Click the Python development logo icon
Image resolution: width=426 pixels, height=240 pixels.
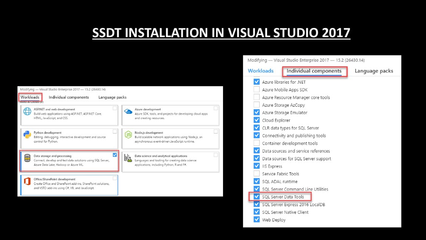click(27, 135)
